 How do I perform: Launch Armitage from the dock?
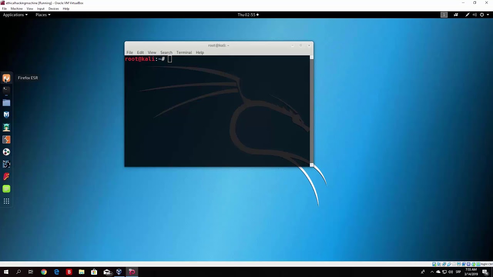[x=6, y=127]
